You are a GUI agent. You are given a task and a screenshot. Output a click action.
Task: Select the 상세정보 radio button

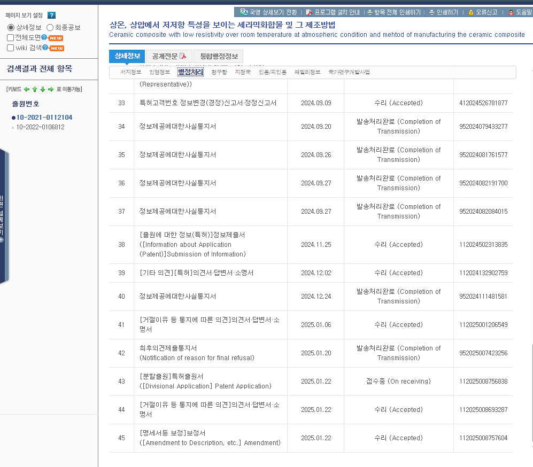(11, 27)
